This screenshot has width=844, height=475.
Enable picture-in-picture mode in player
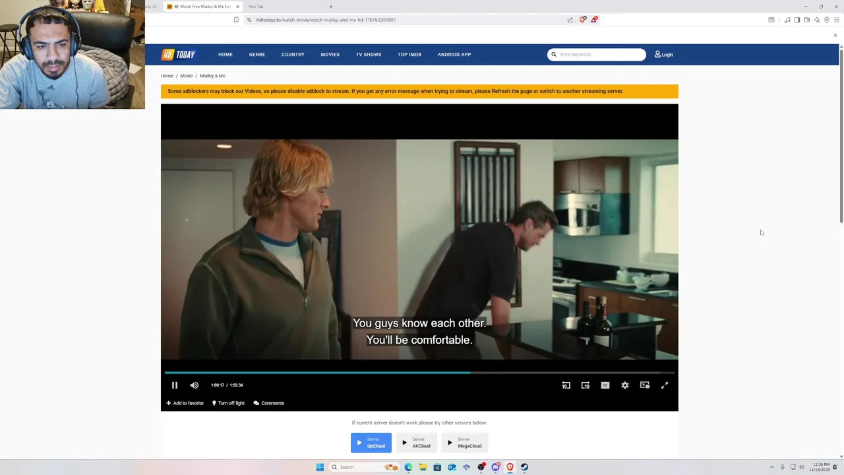point(645,385)
